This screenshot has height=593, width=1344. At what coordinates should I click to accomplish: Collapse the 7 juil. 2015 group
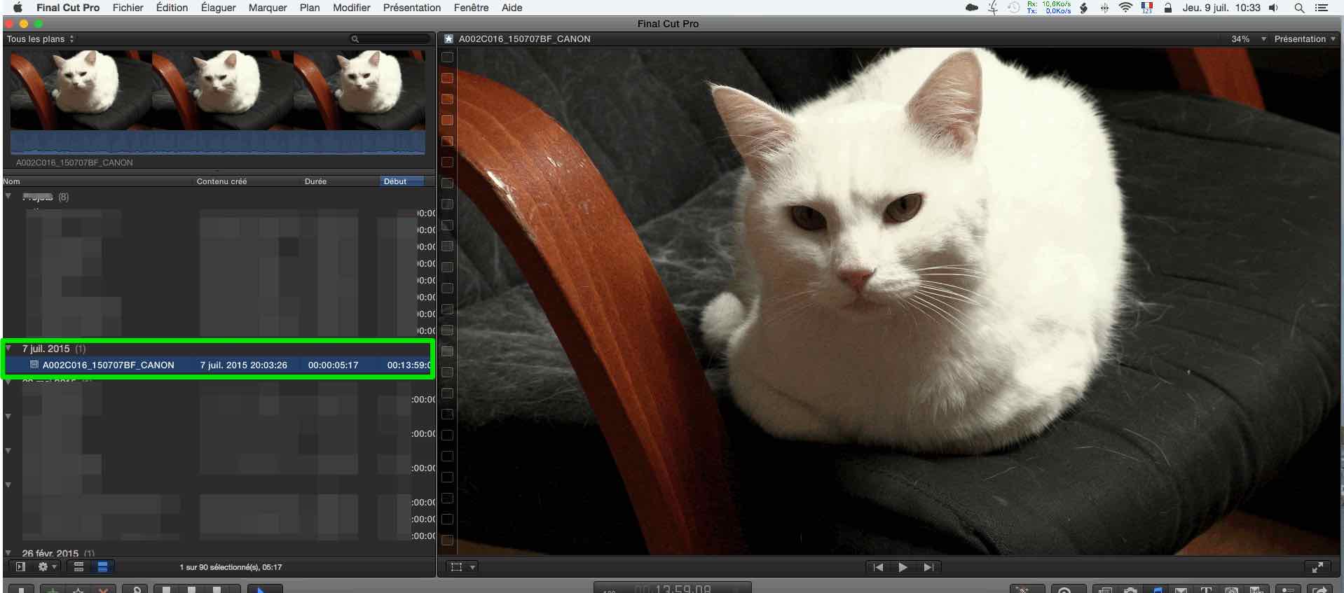coord(8,348)
